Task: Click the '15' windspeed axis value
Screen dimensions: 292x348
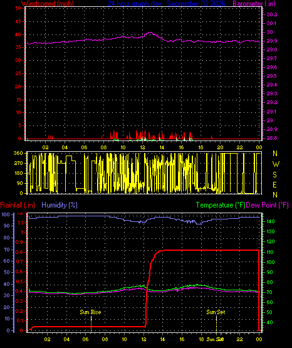Action: pos(18,100)
